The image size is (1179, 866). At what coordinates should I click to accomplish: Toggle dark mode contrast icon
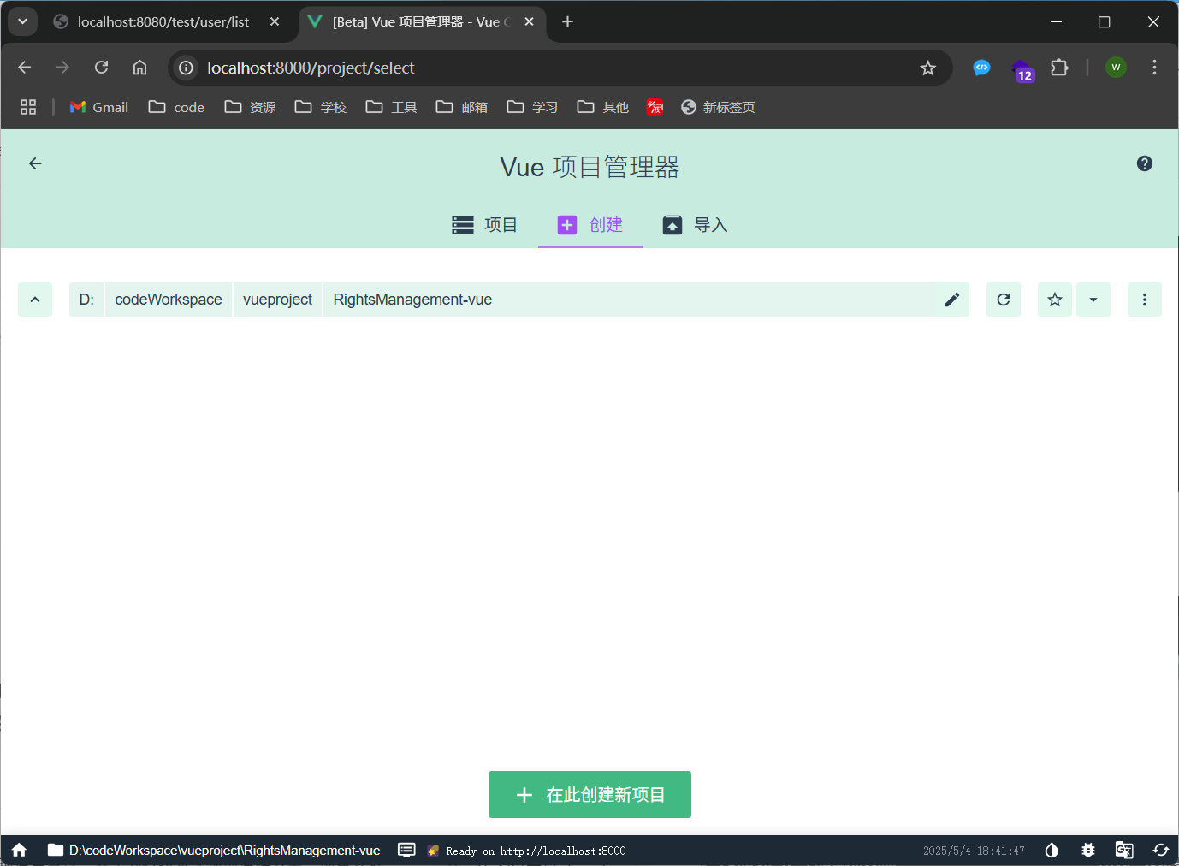(x=1052, y=850)
